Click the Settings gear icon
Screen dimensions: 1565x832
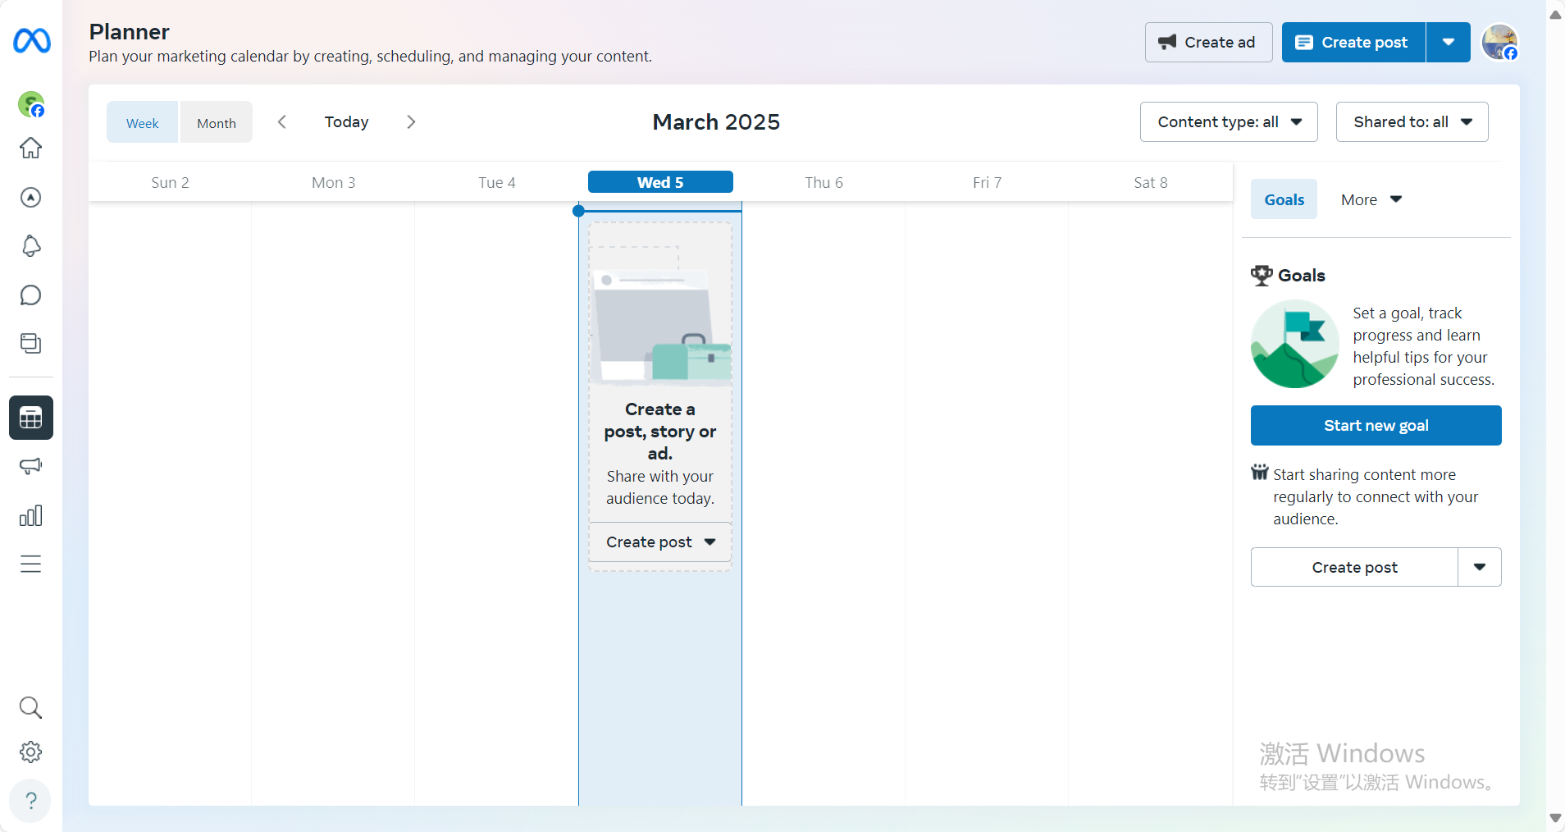coord(30,752)
